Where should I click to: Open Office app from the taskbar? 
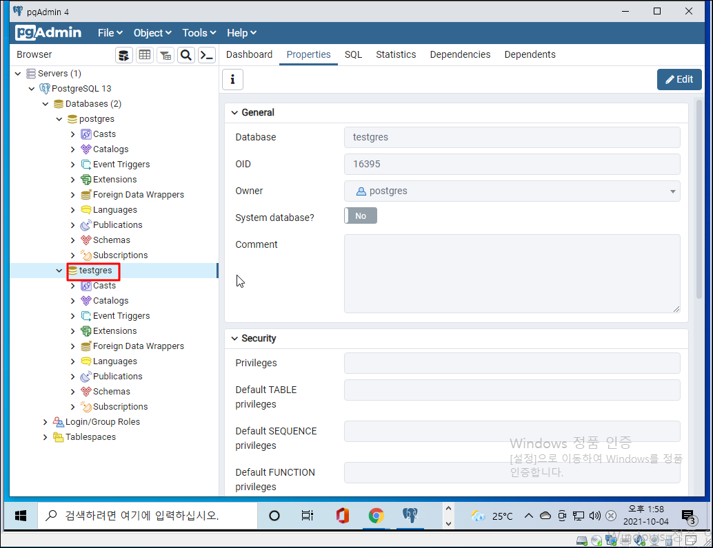(343, 516)
